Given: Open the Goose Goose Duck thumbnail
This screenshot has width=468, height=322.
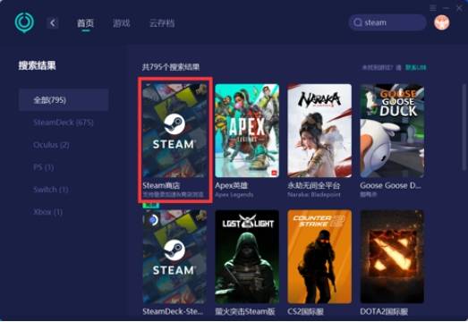Looking at the screenshot, I should 392,131.
